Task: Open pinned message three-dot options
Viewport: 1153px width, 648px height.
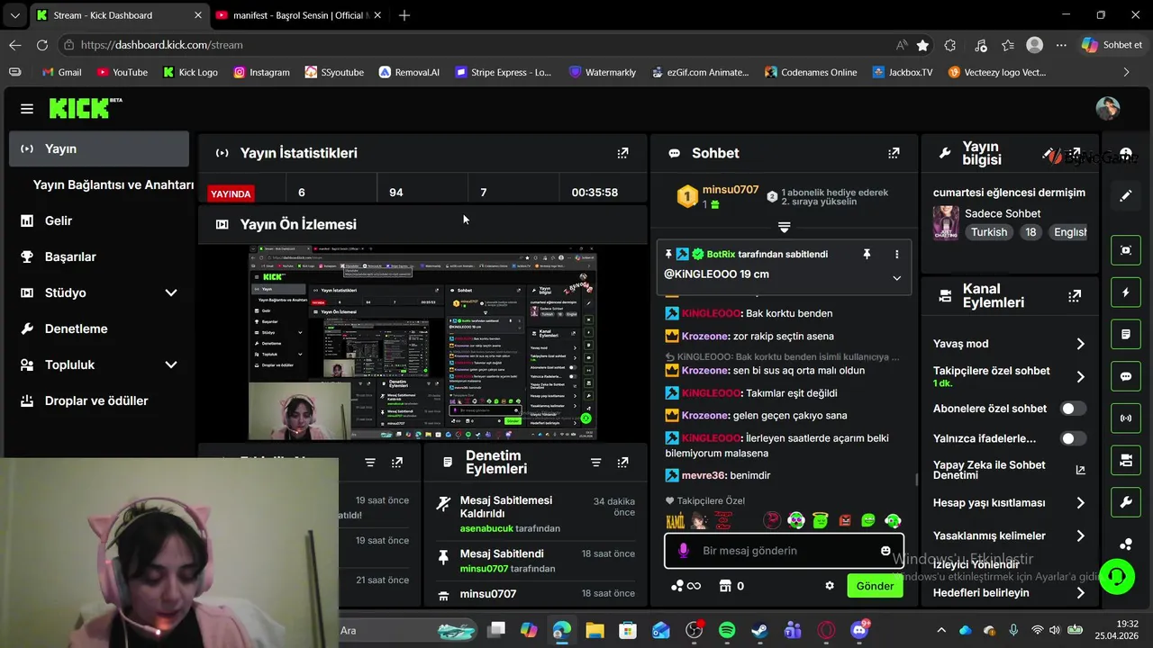Action: coord(896,255)
